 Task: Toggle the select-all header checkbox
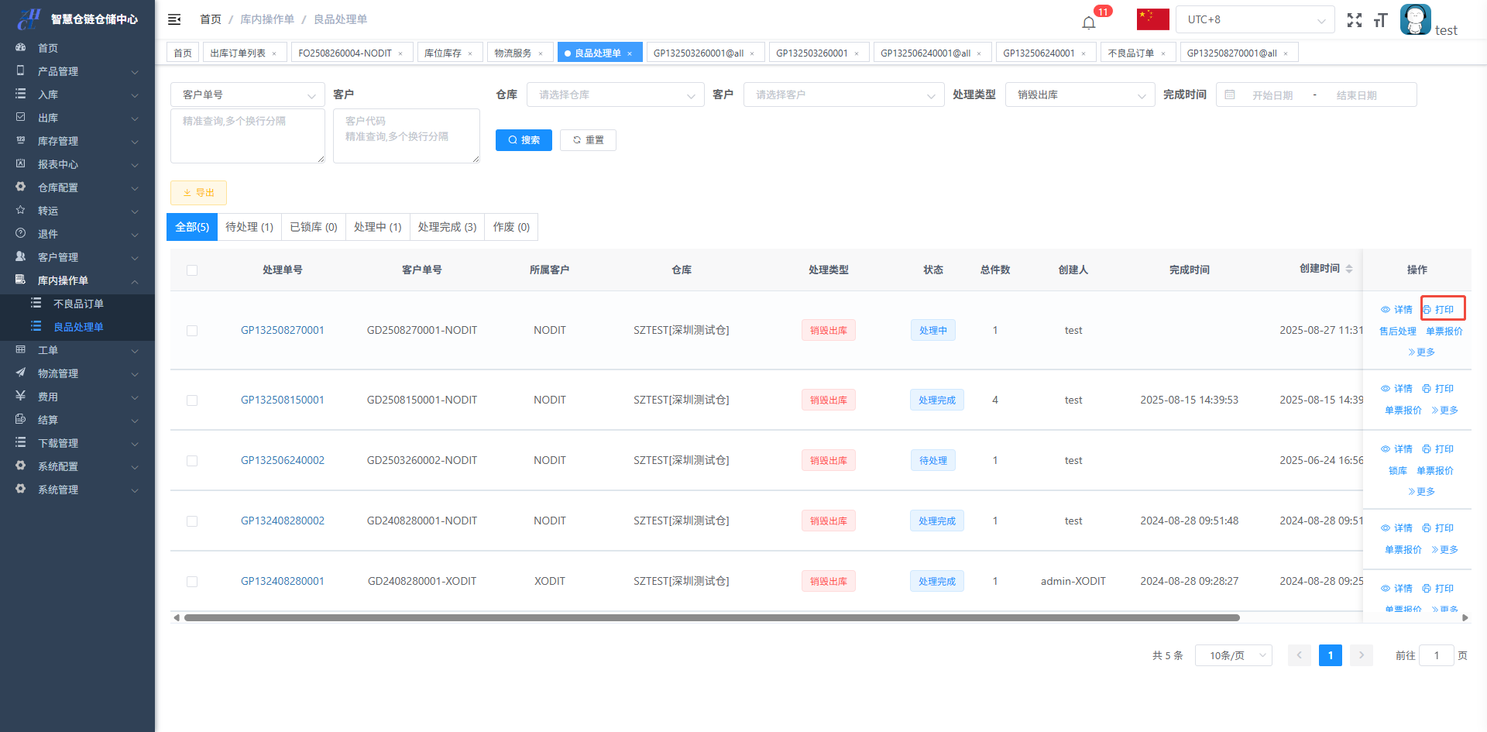[x=192, y=270]
